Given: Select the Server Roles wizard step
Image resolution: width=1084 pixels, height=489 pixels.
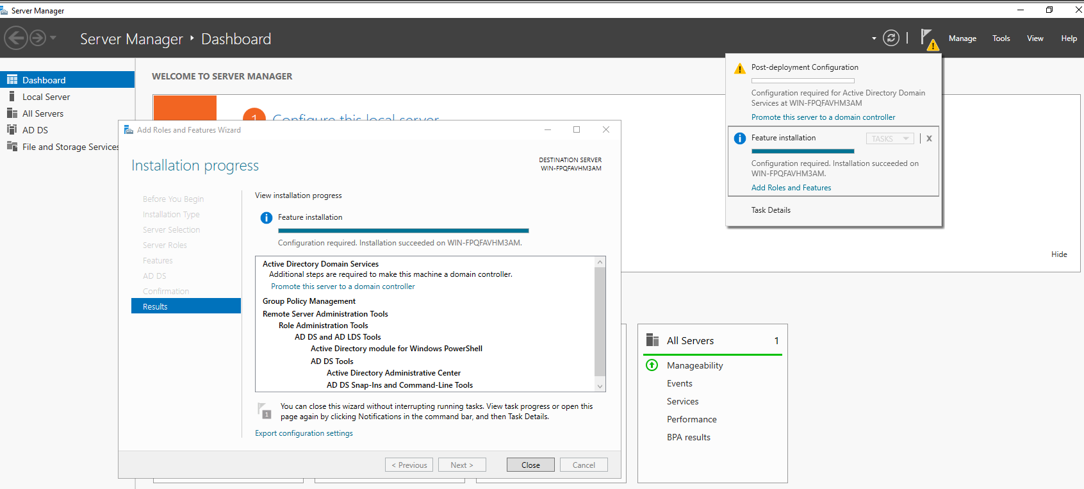Looking at the screenshot, I should 165,245.
